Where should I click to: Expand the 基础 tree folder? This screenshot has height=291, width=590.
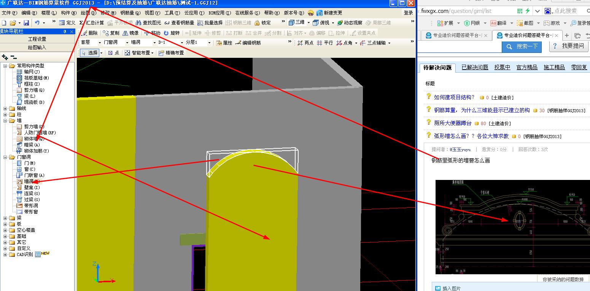(x=5, y=236)
